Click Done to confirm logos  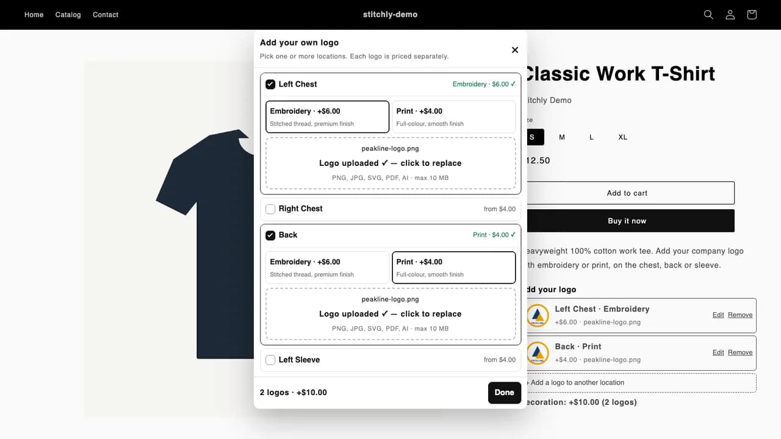[x=505, y=393]
